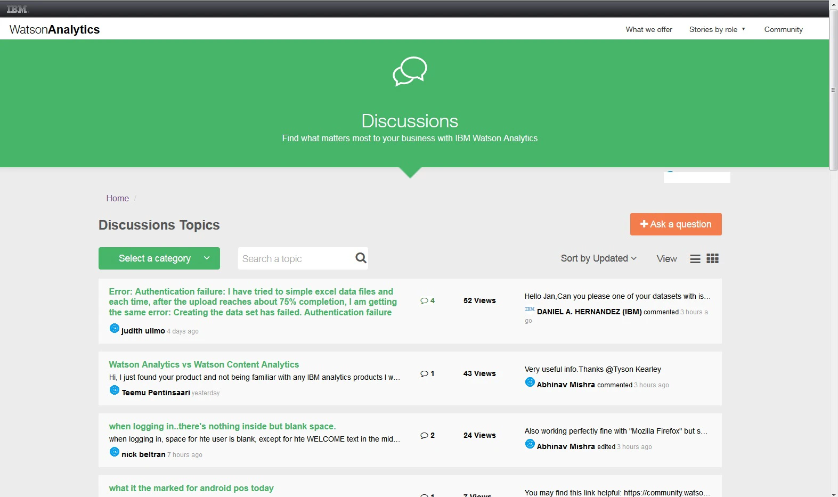Open the blank space when logging in topic
This screenshot has height=497, width=838.
point(222,426)
